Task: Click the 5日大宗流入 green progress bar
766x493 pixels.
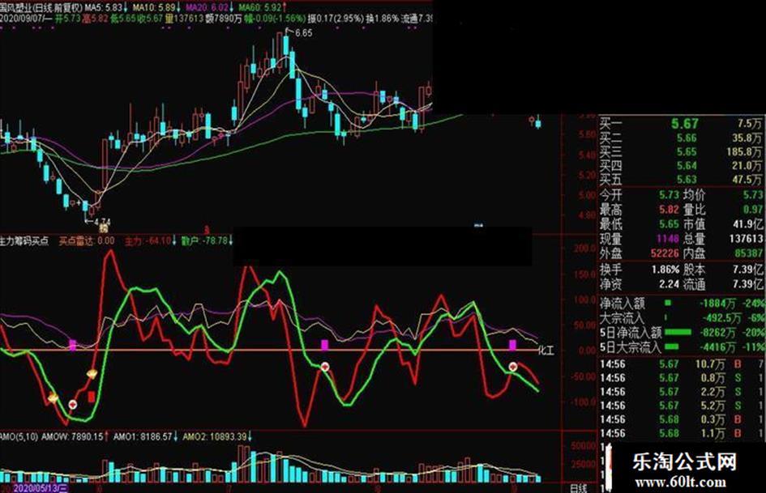Action: pos(672,347)
